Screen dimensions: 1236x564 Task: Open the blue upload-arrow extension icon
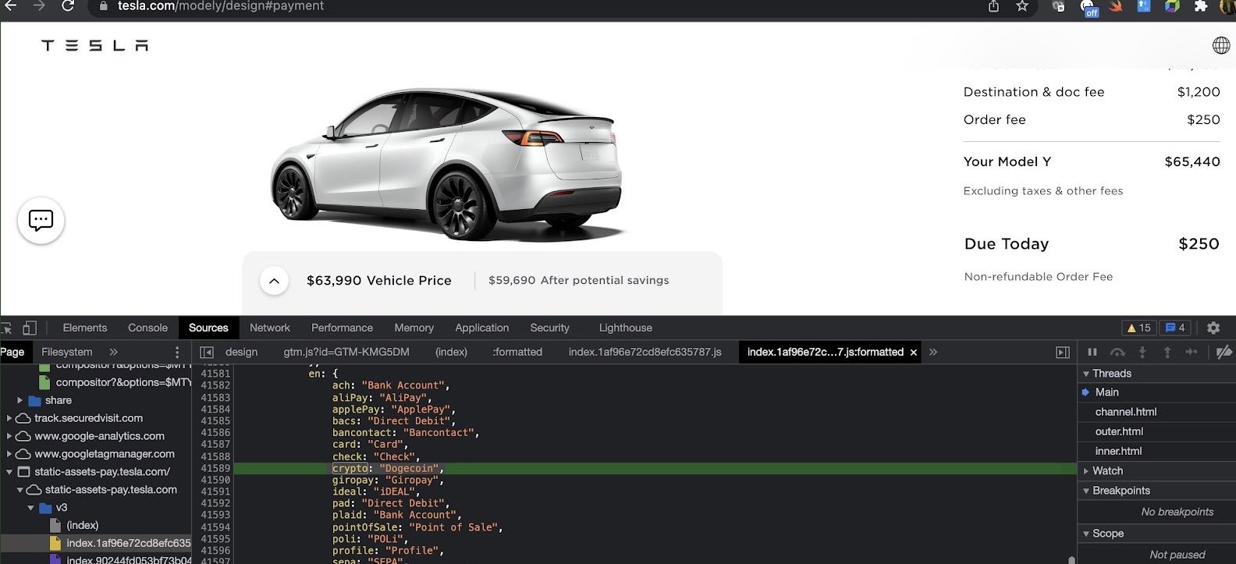point(1144,6)
